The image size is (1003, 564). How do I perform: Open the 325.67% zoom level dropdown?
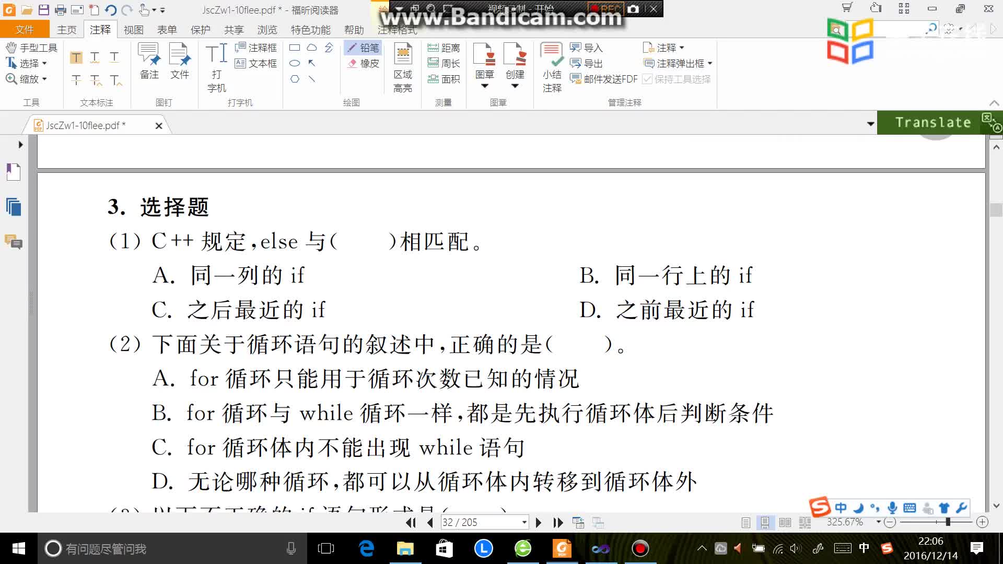(x=879, y=522)
